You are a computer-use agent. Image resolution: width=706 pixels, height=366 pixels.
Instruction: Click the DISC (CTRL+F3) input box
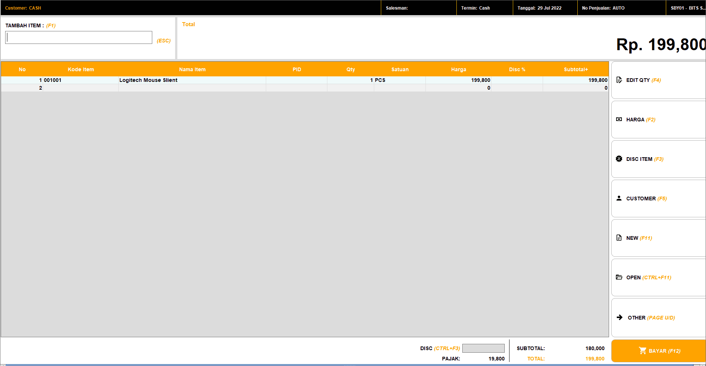483,348
